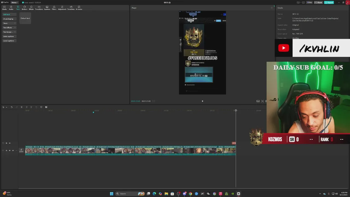Viewport: 350px width, 197px height.
Task: Open the Stickers panel
Action: pos(25,8)
